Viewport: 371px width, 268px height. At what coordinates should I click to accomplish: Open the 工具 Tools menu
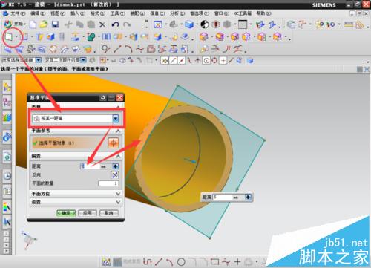point(118,13)
